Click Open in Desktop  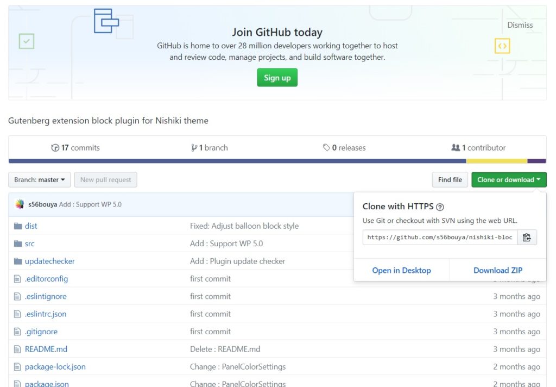[x=401, y=270]
